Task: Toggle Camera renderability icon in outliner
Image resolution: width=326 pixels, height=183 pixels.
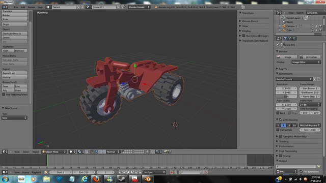Action: (x=320, y=26)
